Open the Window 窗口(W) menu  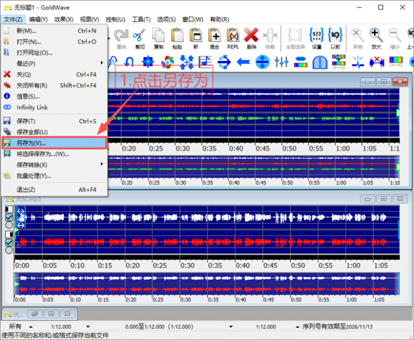pos(193,19)
